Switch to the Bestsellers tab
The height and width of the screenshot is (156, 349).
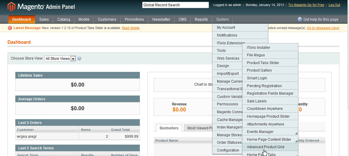click(x=169, y=128)
